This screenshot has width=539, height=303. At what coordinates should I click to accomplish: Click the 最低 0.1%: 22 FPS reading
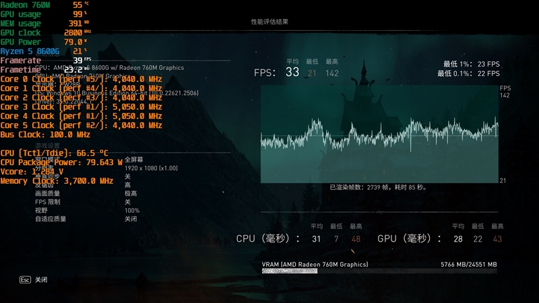pos(468,73)
